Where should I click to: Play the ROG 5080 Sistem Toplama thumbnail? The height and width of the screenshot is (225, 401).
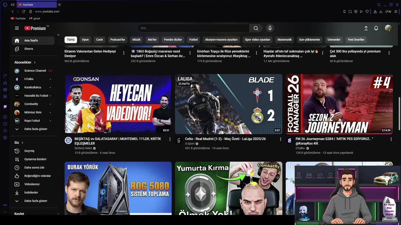tap(118, 188)
